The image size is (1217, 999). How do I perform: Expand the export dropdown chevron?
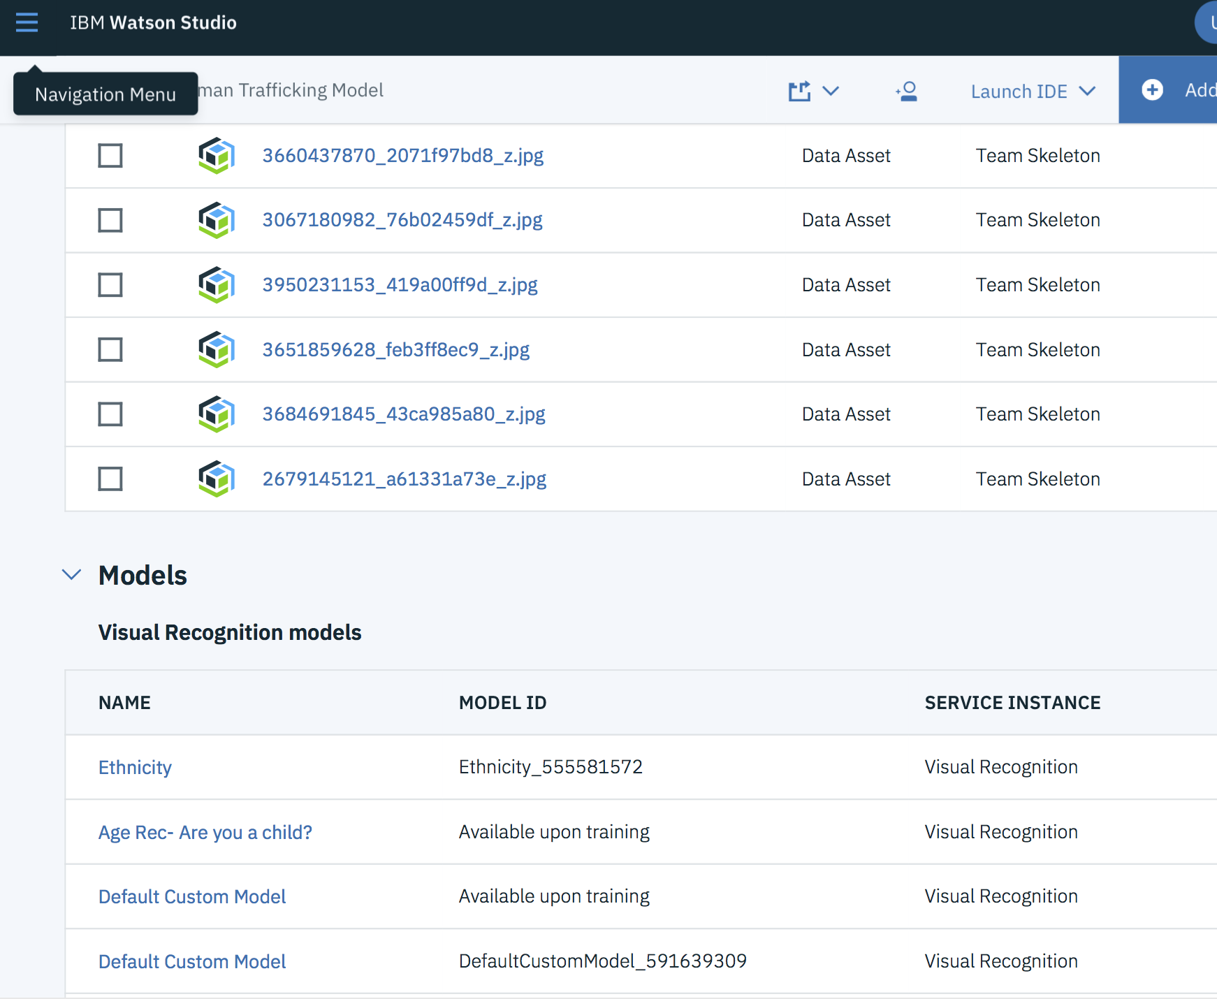pos(831,91)
